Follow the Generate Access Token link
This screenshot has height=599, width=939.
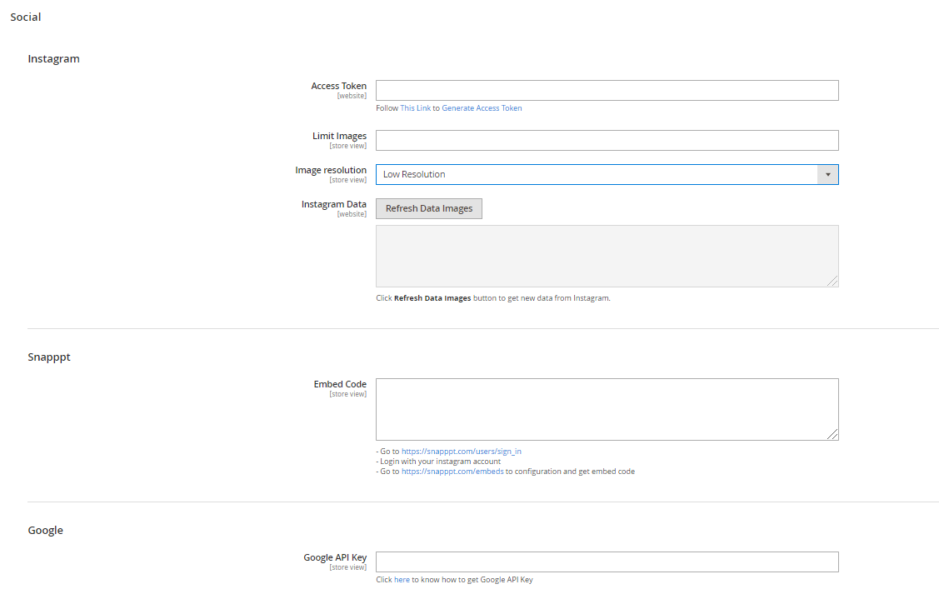pos(482,108)
